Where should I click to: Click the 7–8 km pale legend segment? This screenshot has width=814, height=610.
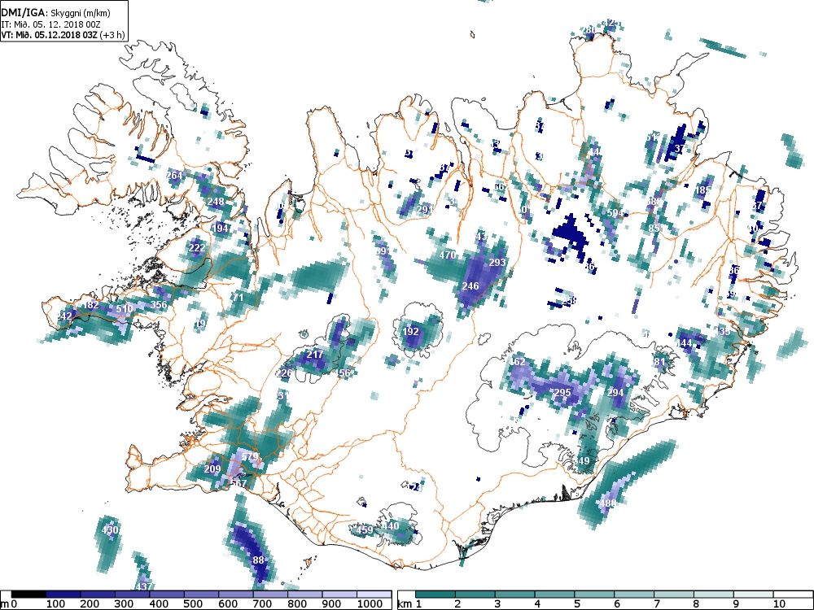click(674, 595)
